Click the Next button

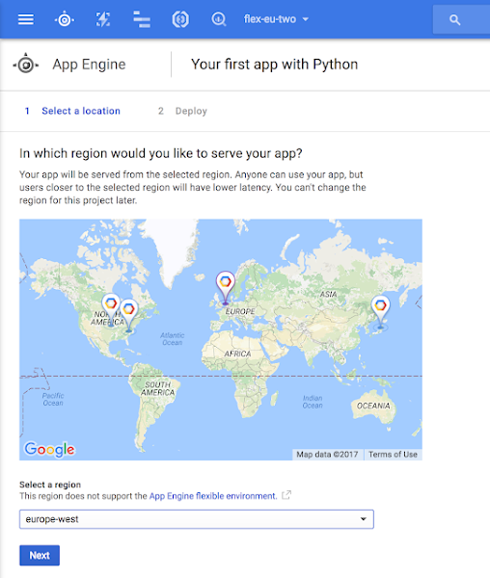pos(40,555)
